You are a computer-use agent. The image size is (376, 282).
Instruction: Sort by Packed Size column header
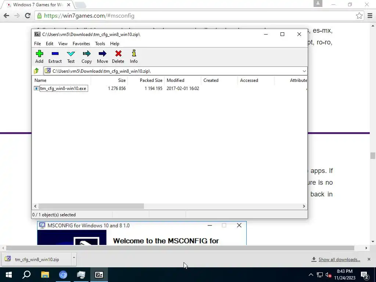click(146, 80)
